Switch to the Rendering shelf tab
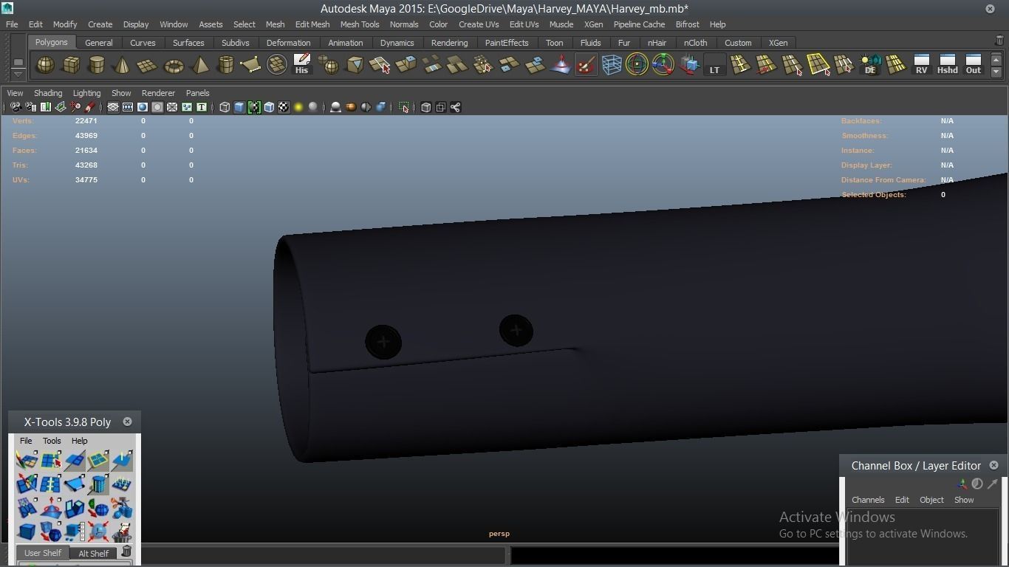The height and width of the screenshot is (567, 1009). coord(449,43)
